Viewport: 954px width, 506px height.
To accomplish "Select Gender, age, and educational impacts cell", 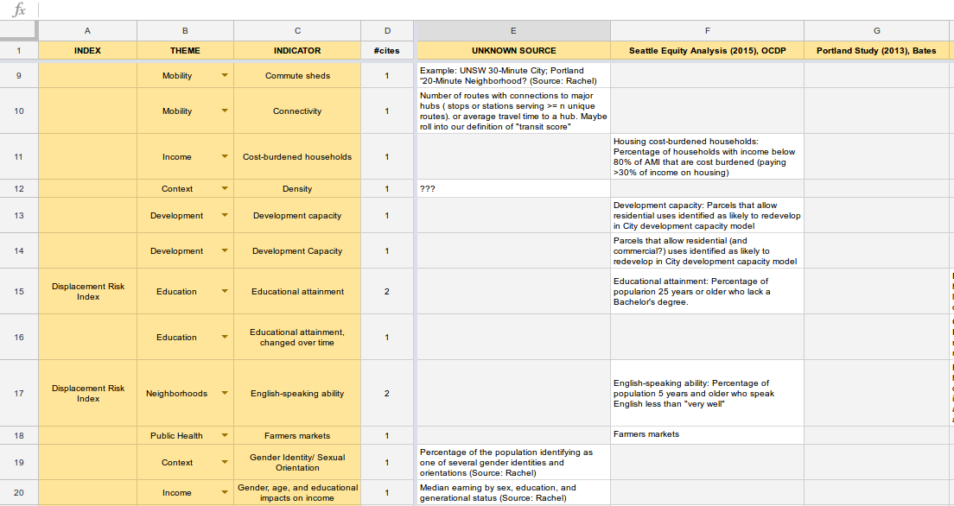I will click(297, 493).
